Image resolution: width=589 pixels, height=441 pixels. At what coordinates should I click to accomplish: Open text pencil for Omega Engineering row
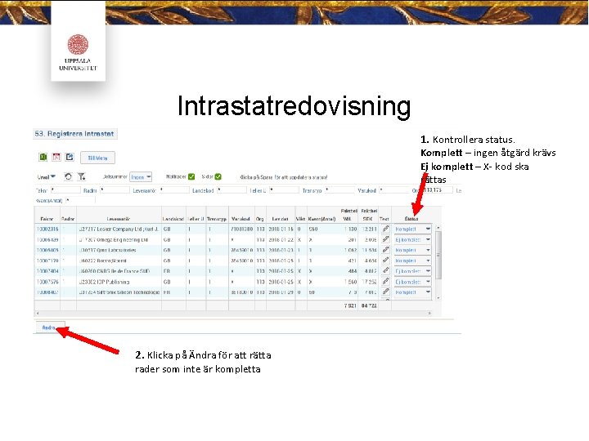385,238
